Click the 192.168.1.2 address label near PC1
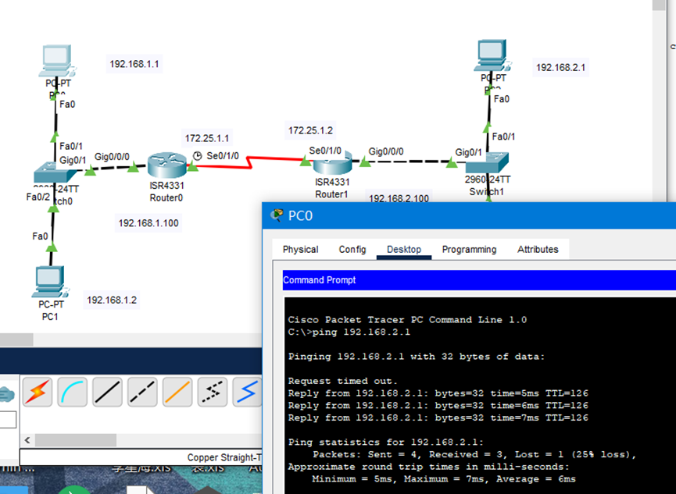 point(112,300)
